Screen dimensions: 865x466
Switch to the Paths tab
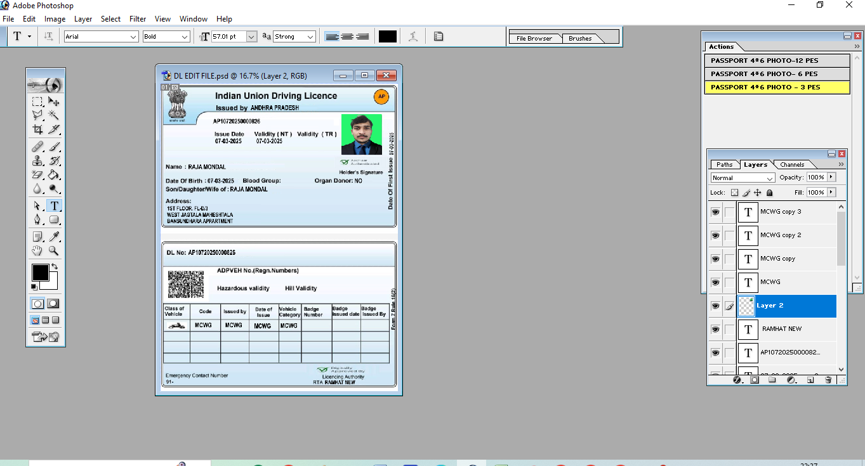(724, 164)
